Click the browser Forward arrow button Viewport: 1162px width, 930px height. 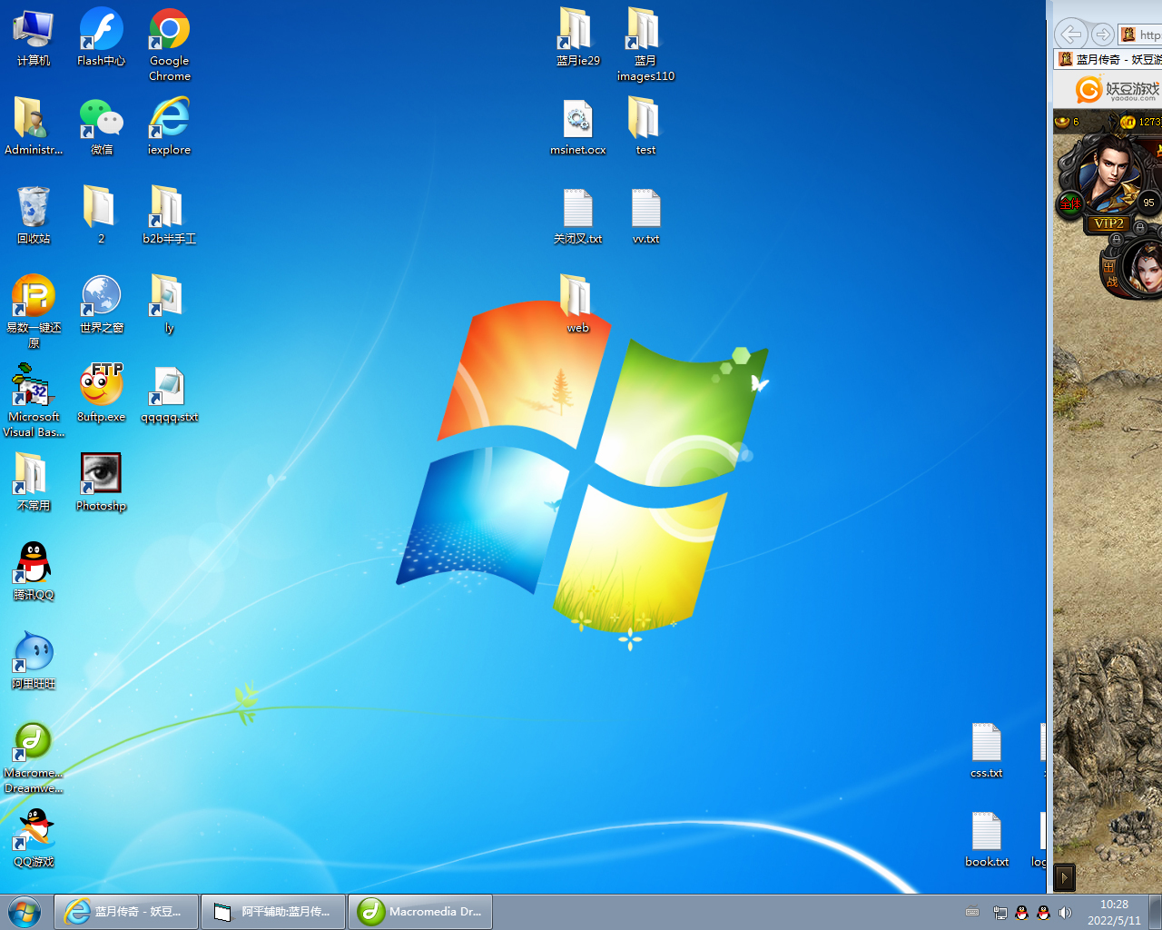click(1102, 35)
